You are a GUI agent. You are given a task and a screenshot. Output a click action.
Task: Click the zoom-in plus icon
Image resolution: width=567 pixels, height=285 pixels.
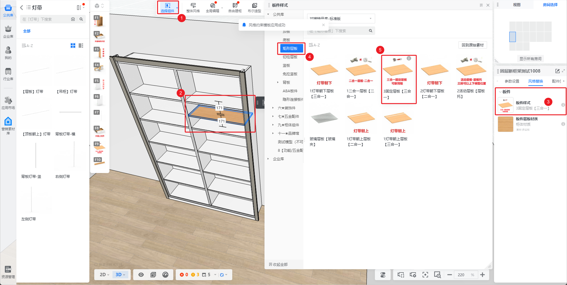pyautogui.click(x=482, y=275)
